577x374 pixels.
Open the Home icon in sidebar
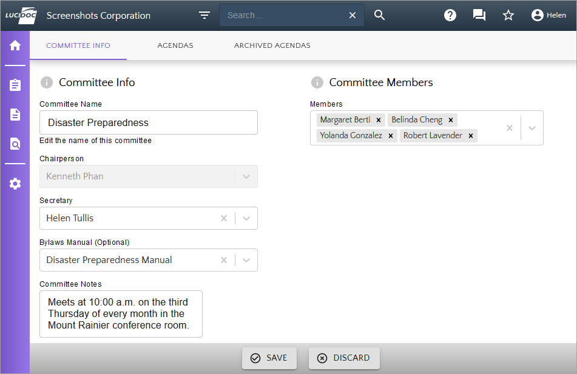pos(15,45)
